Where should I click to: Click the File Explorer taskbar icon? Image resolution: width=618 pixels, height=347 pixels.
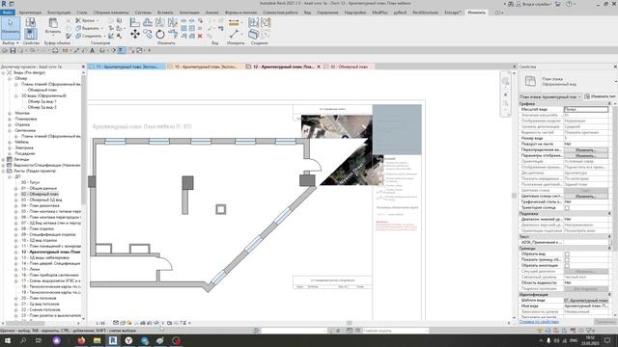coord(97,340)
